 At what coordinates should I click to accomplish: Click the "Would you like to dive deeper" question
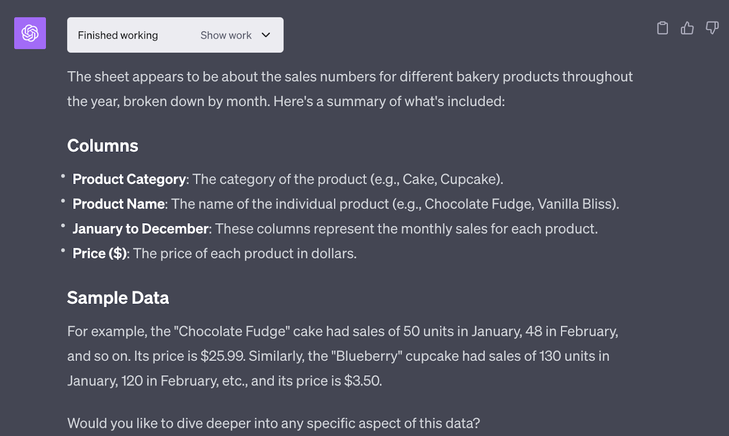click(x=273, y=423)
